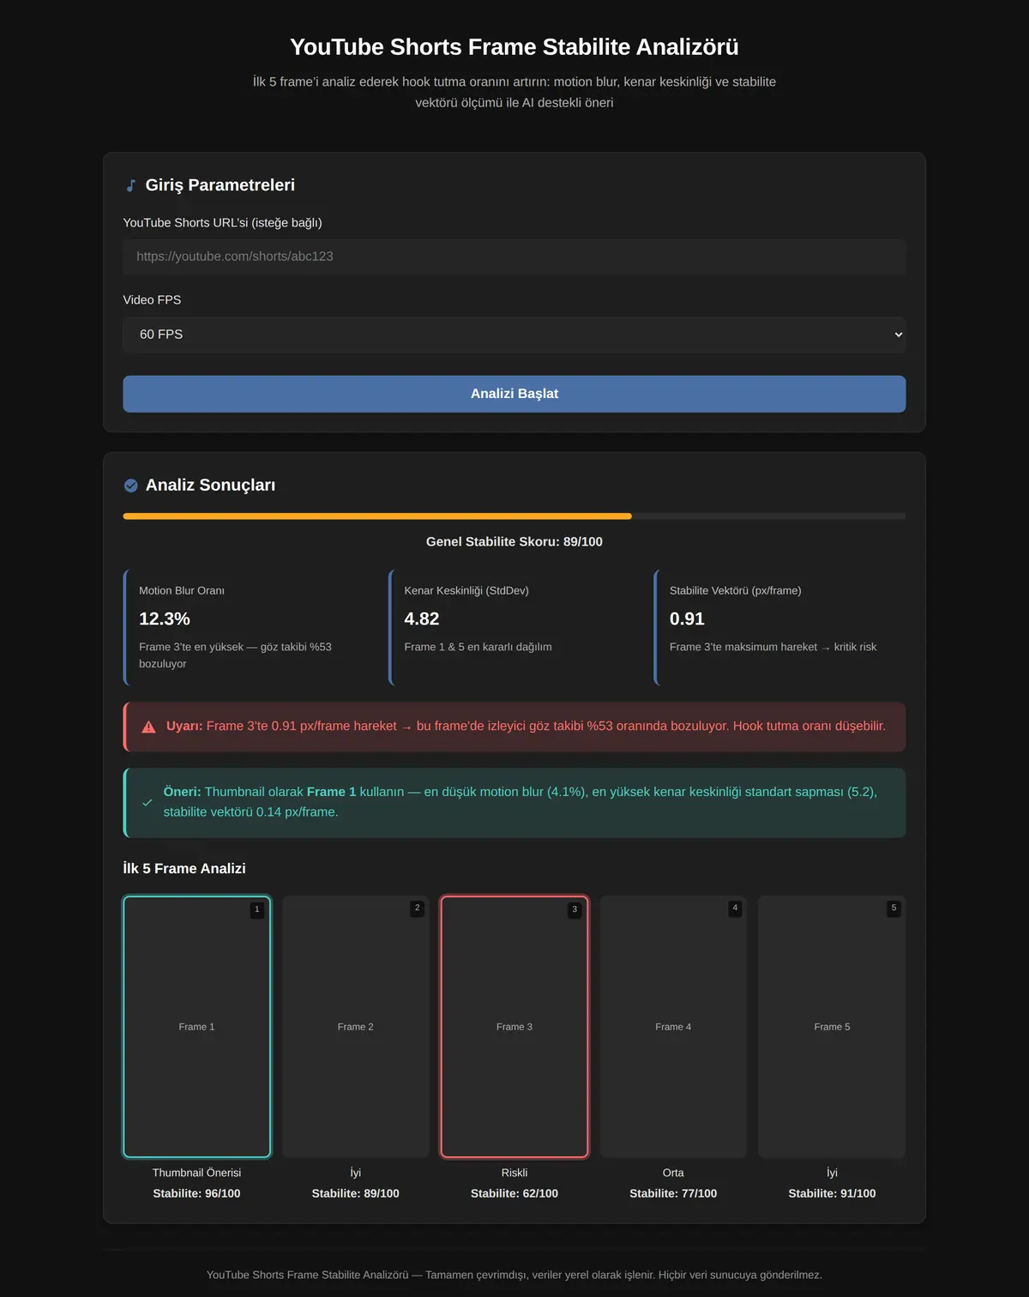This screenshot has width=1029, height=1297.
Task: Click the overall stability progress bar
Action: click(514, 516)
